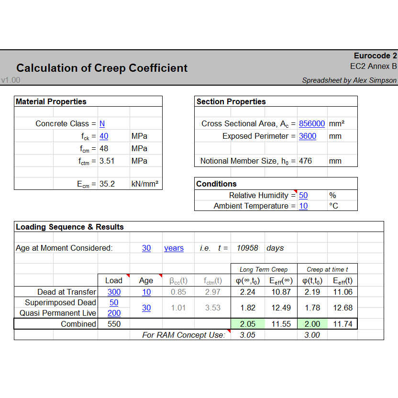Open the 'years' unit cell
This screenshot has width=398, height=398.
(173, 248)
